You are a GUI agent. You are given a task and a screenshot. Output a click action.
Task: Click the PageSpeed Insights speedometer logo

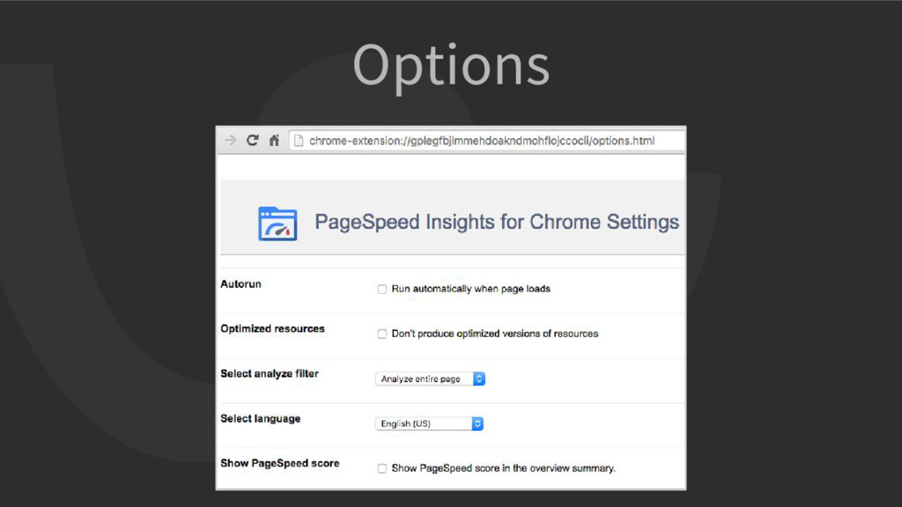click(277, 224)
